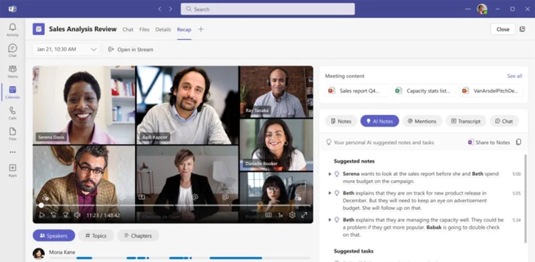Select the Speakers view button

tap(54, 236)
